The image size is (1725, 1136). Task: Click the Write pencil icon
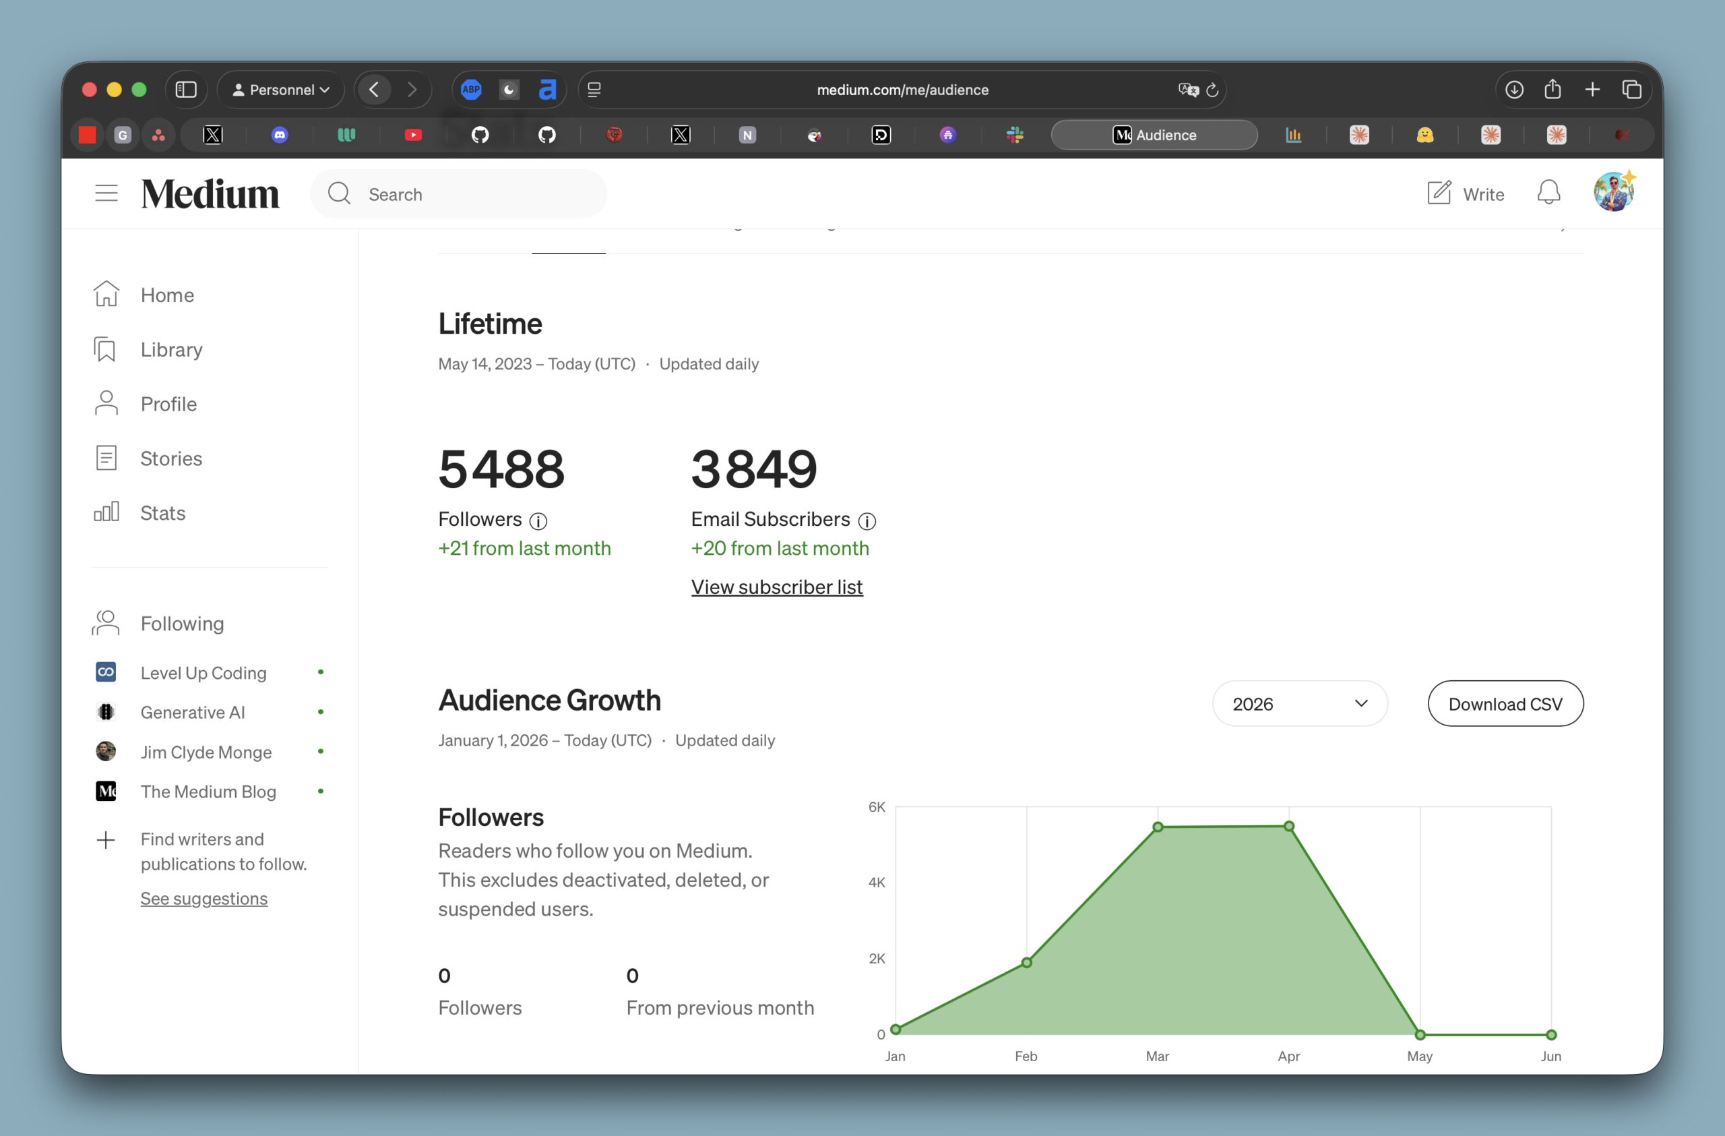pyautogui.click(x=1439, y=193)
